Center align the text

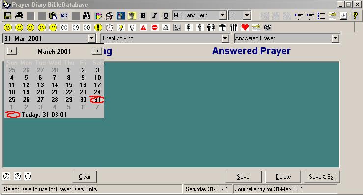coord(276,16)
